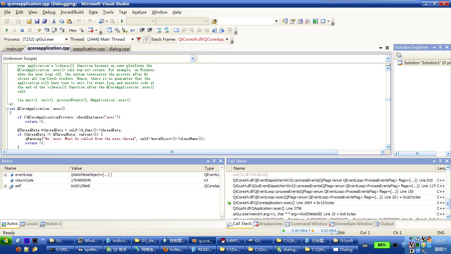The width and height of the screenshot is (451, 254).
Task: Open the Command Window tab
Action: tap(306, 224)
